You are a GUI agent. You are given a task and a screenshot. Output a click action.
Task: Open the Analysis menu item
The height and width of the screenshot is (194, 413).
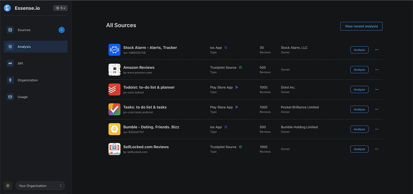coord(36,47)
